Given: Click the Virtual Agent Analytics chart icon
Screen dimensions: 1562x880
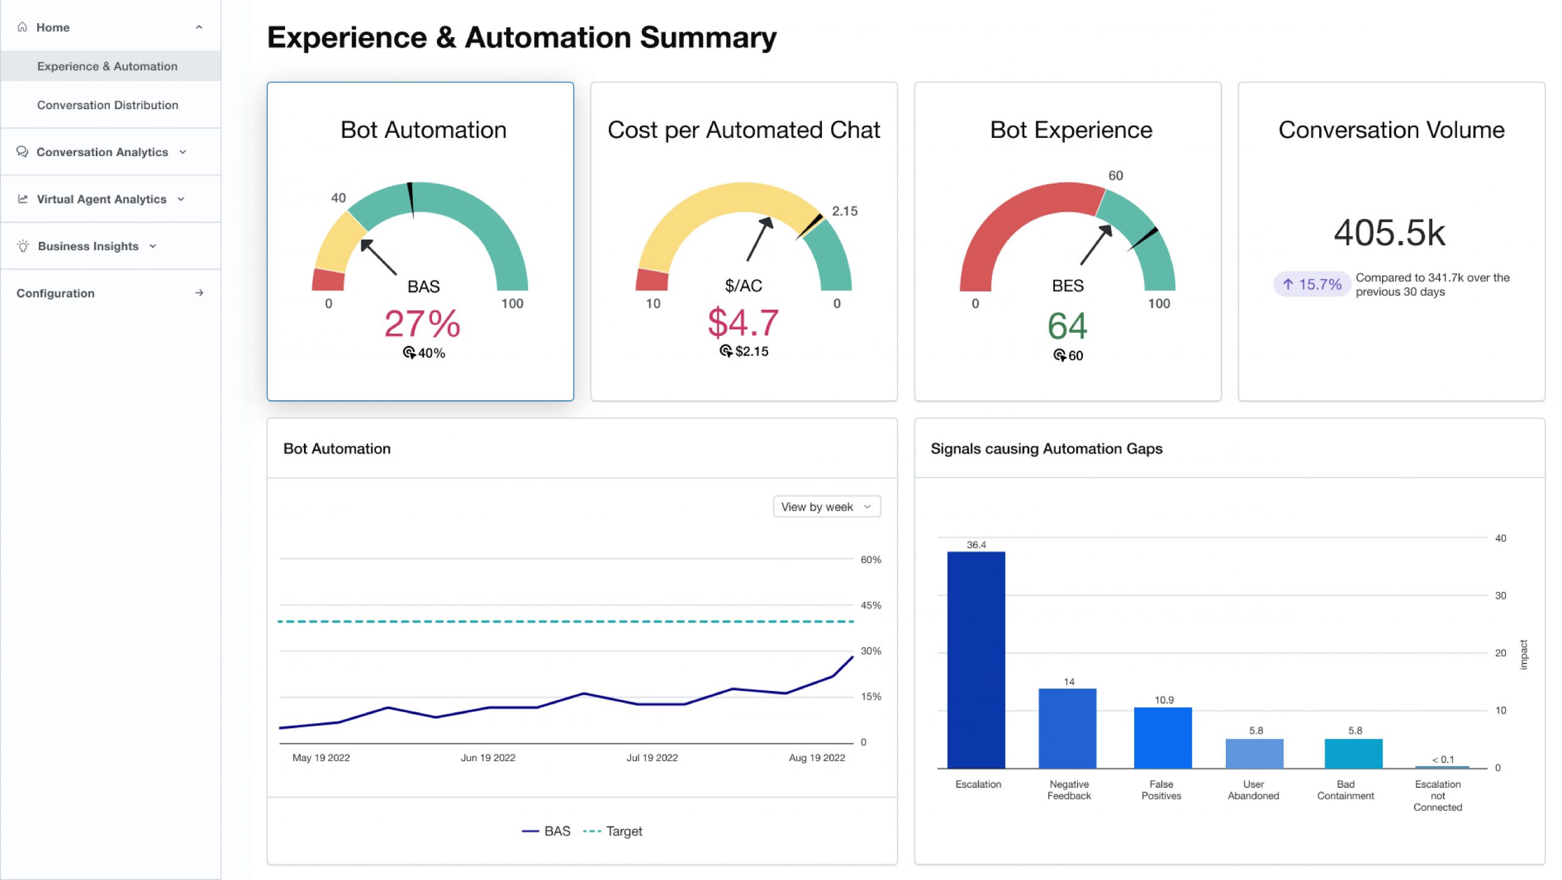Looking at the screenshot, I should [23, 199].
